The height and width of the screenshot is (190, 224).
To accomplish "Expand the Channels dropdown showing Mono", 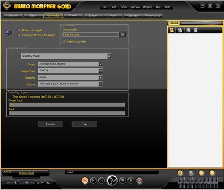I will 100,77.
